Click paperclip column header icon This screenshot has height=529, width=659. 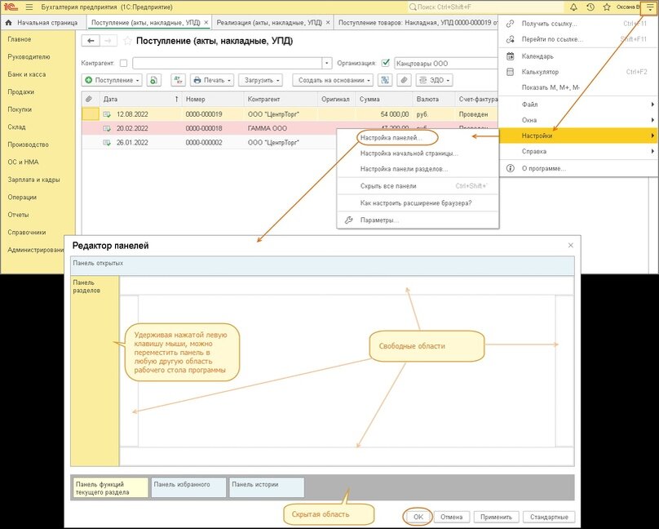point(89,100)
